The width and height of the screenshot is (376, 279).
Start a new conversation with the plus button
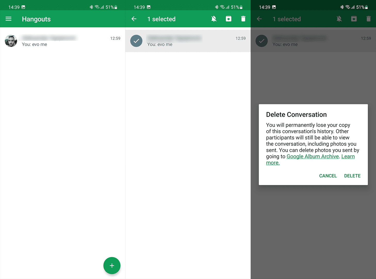[112, 266]
